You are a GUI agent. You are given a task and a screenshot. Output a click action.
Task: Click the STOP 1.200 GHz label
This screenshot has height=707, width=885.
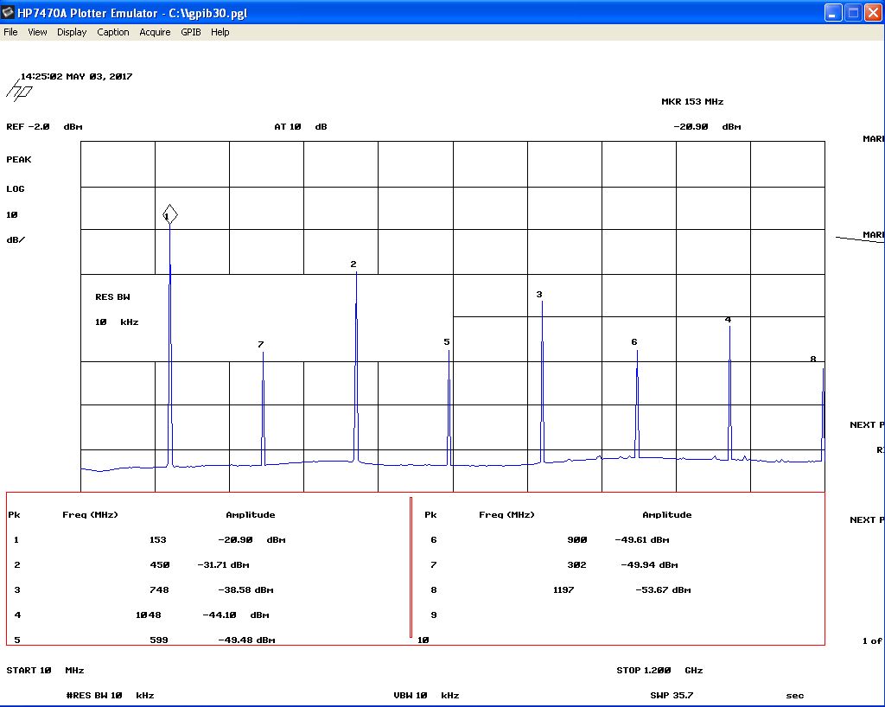pos(659,670)
